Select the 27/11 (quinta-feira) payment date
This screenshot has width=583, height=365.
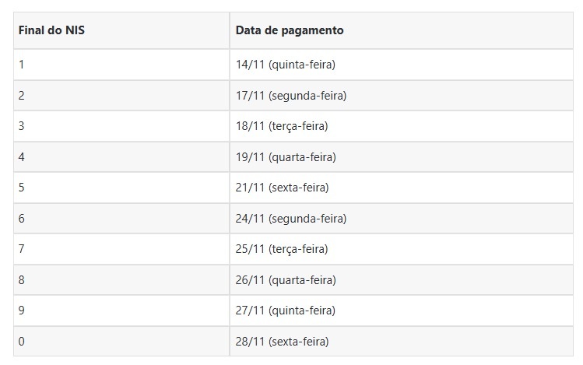286,311
